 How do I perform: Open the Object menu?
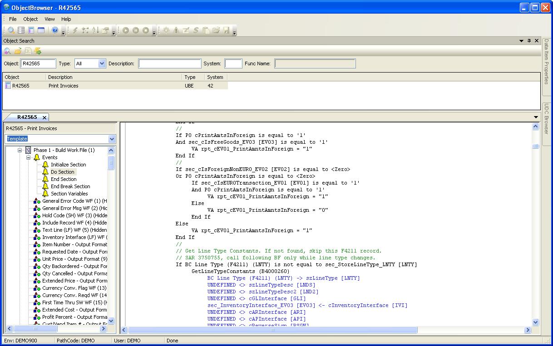pos(30,19)
